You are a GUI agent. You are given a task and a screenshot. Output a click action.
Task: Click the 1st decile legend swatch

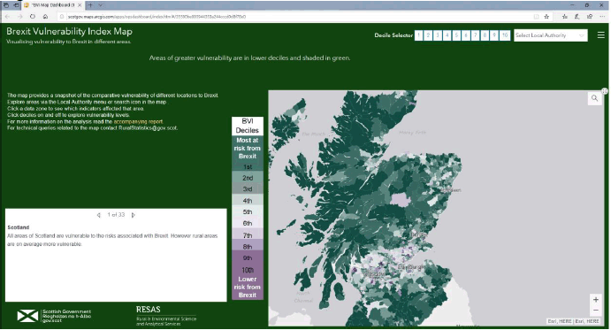pyautogui.click(x=248, y=166)
